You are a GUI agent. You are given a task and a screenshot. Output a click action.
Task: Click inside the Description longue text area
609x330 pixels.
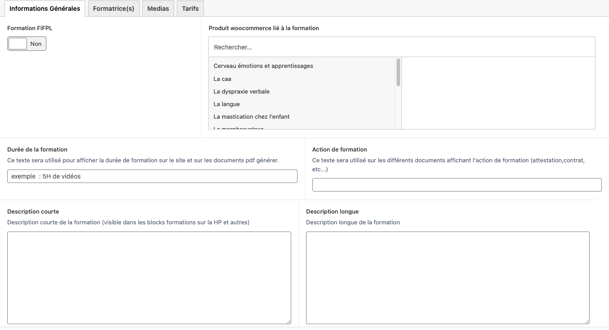(447, 277)
